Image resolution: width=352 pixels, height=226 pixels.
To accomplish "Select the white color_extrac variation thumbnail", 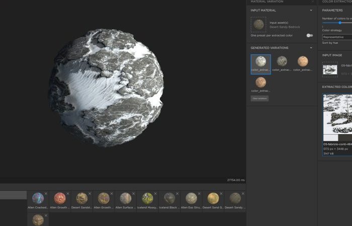I will coord(261,64).
